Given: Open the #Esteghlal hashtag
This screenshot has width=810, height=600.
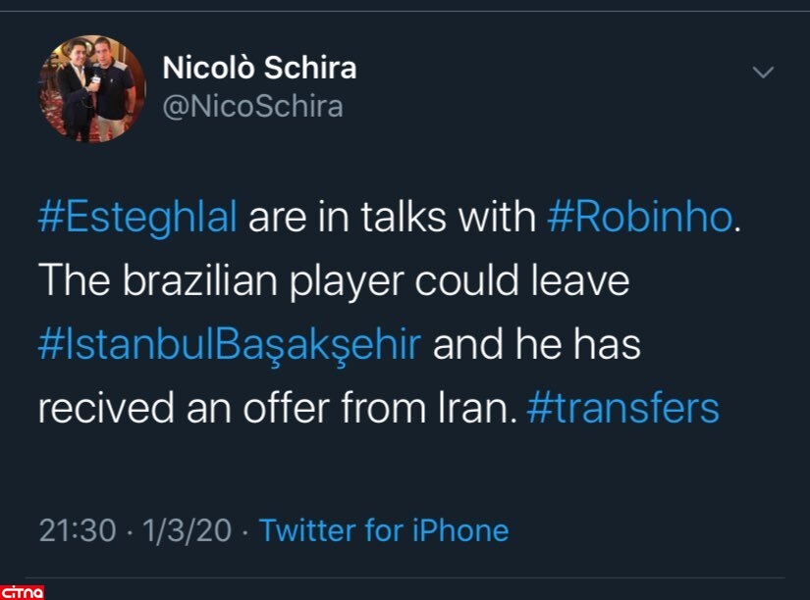Looking at the screenshot, I should point(137,217).
